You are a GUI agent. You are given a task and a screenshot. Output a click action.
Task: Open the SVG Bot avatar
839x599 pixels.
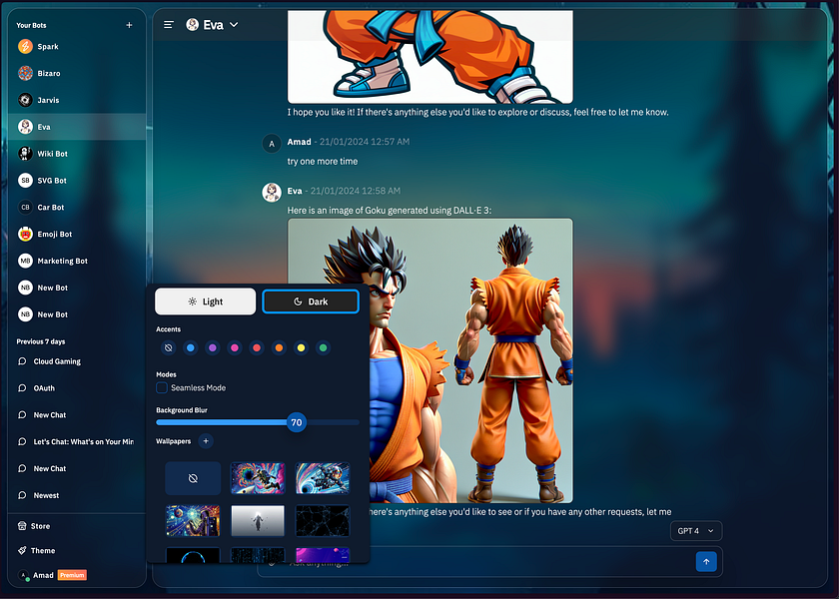pos(25,181)
